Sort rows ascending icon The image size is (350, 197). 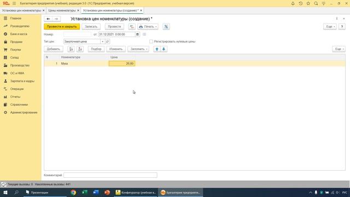coord(71,49)
